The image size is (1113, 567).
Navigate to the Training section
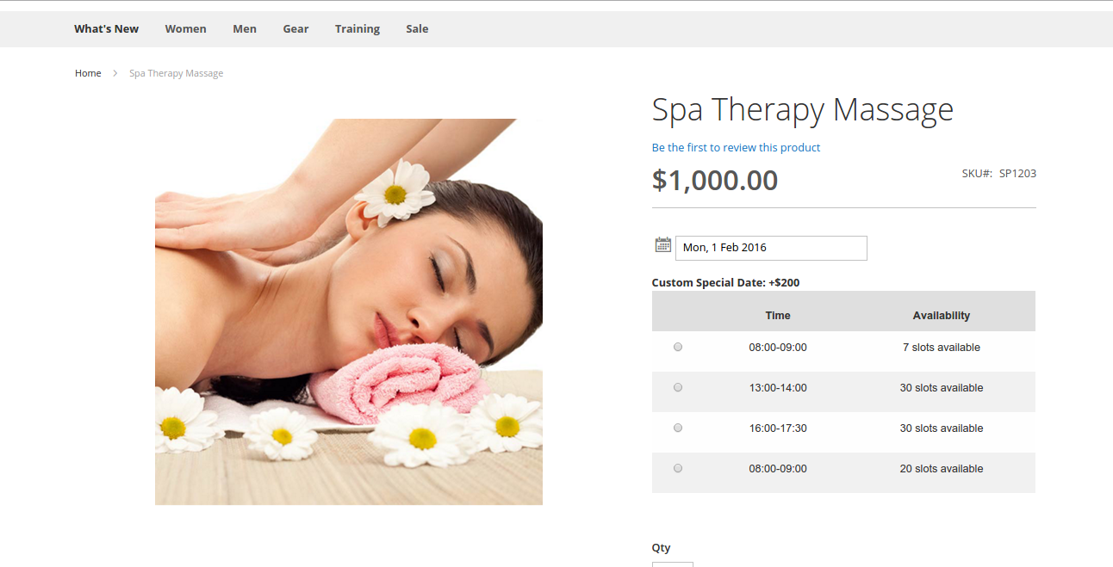tap(358, 28)
